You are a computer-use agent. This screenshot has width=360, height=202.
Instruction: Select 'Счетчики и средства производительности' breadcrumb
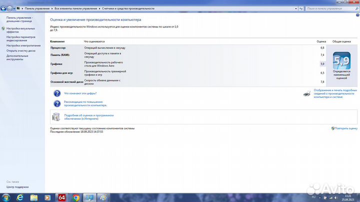coord(128,8)
